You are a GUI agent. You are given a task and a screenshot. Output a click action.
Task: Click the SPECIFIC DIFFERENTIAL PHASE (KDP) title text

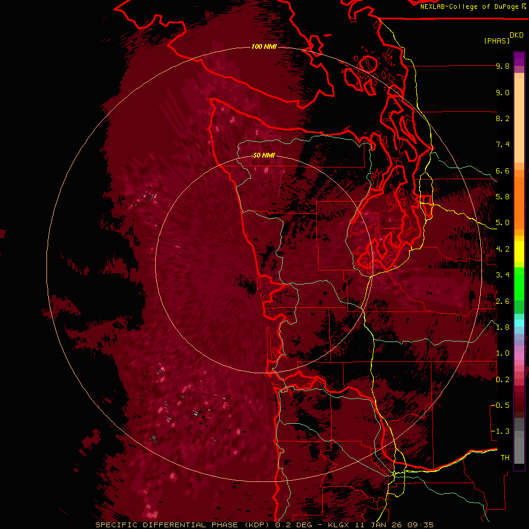click(182, 525)
